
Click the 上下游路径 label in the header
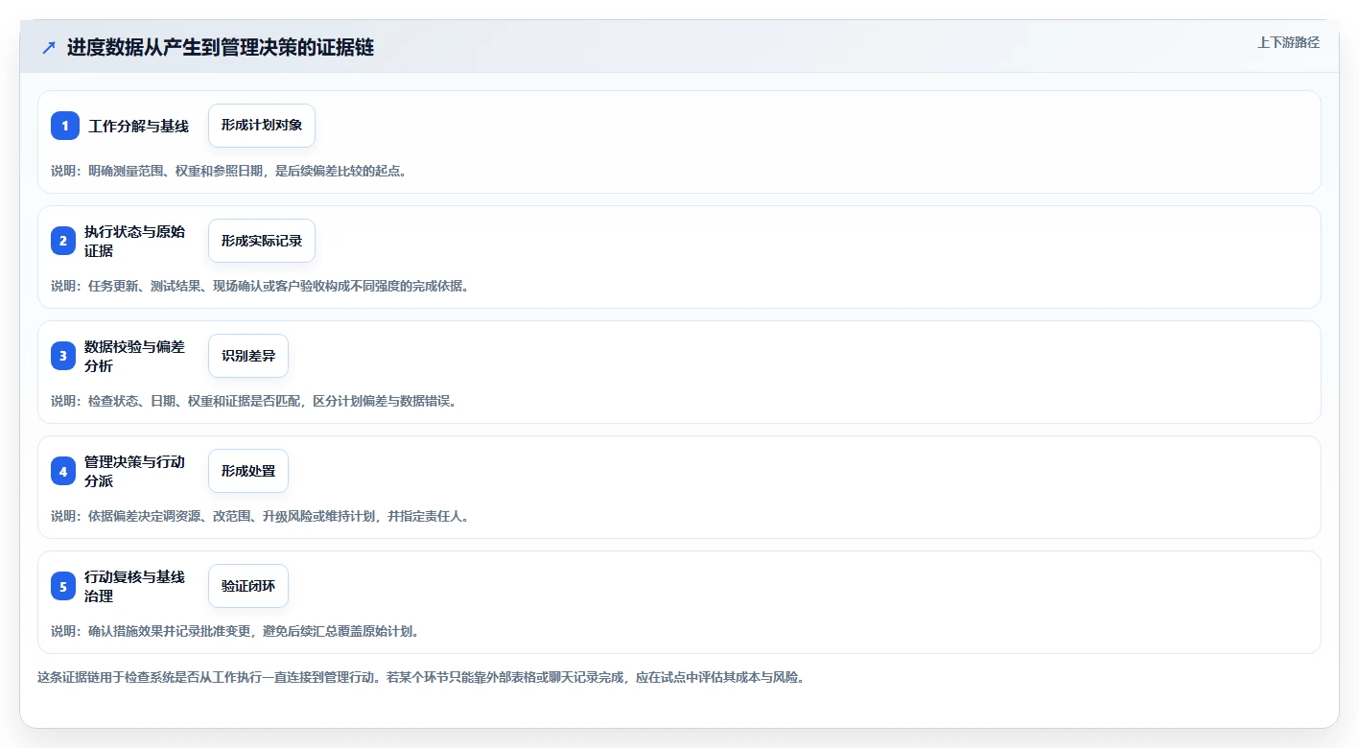pos(1288,42)
